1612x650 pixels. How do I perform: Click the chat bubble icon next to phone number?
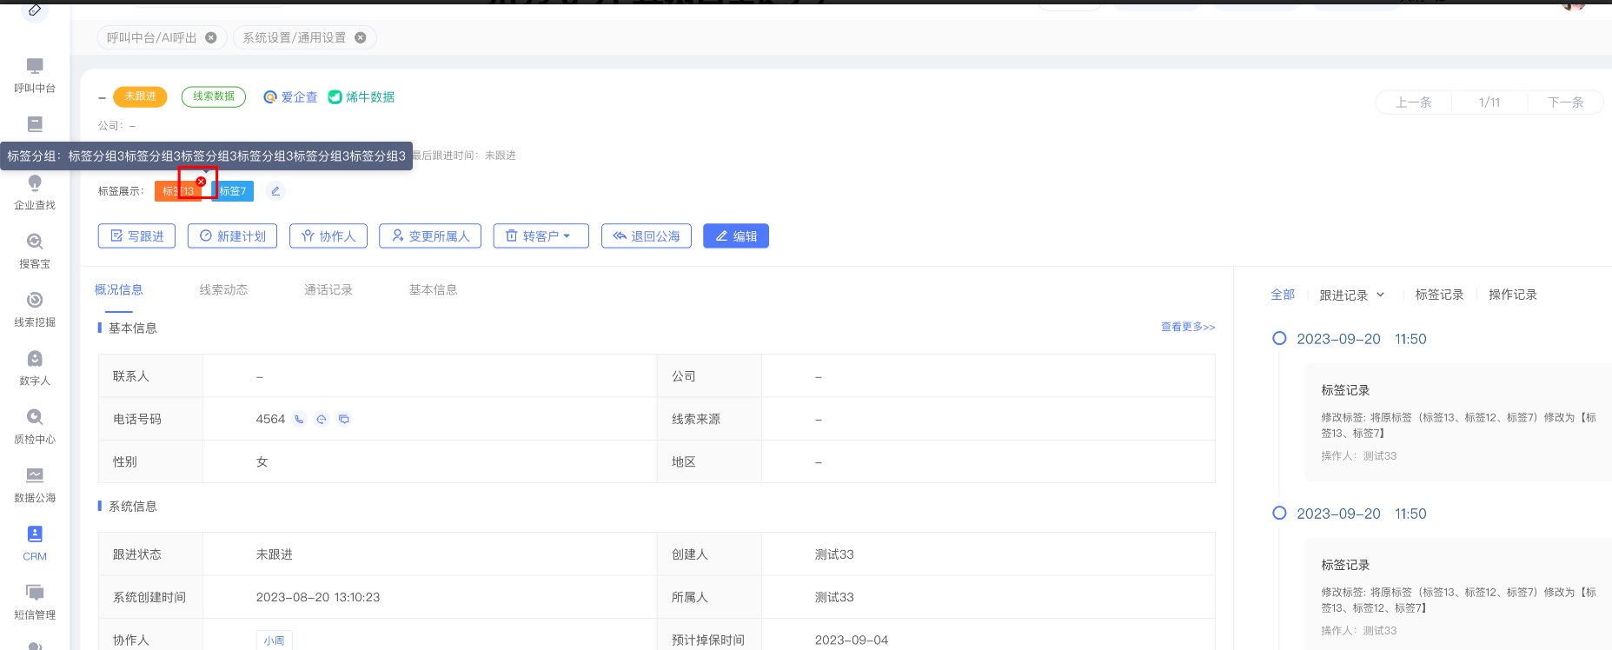(344, 419)
